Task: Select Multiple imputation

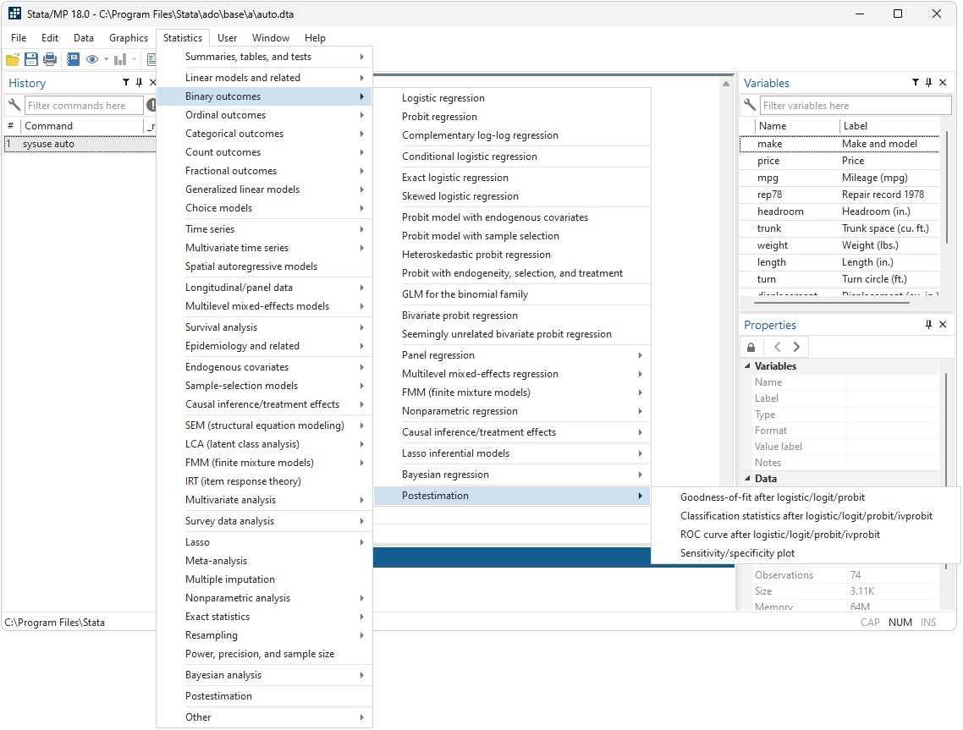Action: pyautogui.click(x=265, y=579)
